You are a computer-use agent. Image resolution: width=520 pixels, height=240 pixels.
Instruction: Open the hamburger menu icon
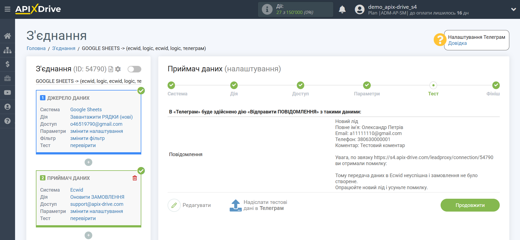(7, 9)
